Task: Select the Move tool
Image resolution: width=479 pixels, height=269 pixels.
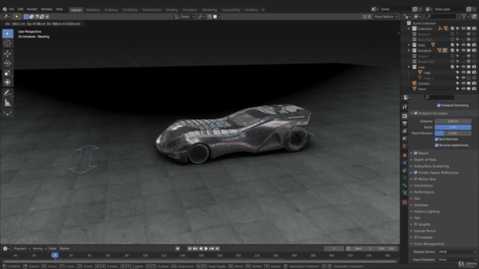Action: 7,54
